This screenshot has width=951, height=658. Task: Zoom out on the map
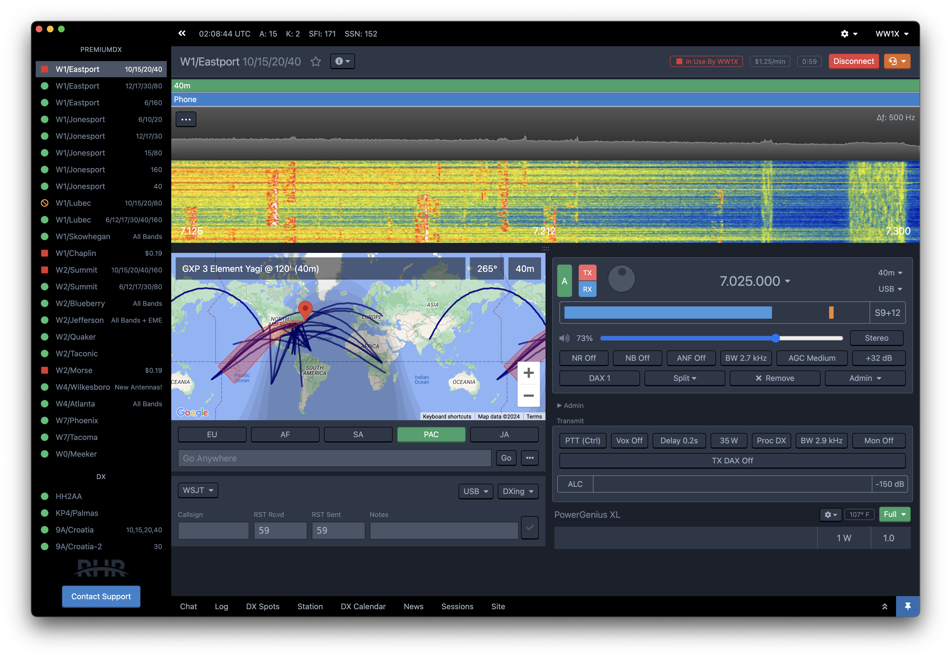528,395
